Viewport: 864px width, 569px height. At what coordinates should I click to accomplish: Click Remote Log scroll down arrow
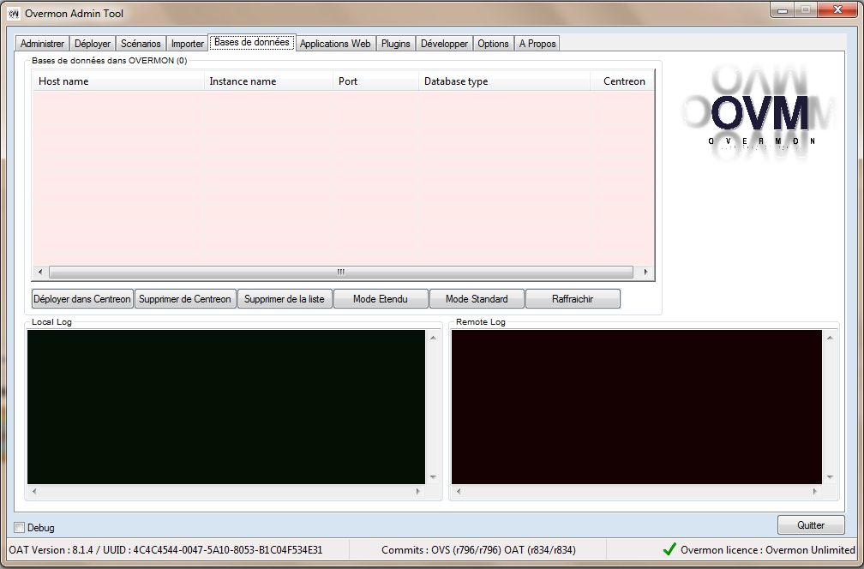[x=830, y=477]
